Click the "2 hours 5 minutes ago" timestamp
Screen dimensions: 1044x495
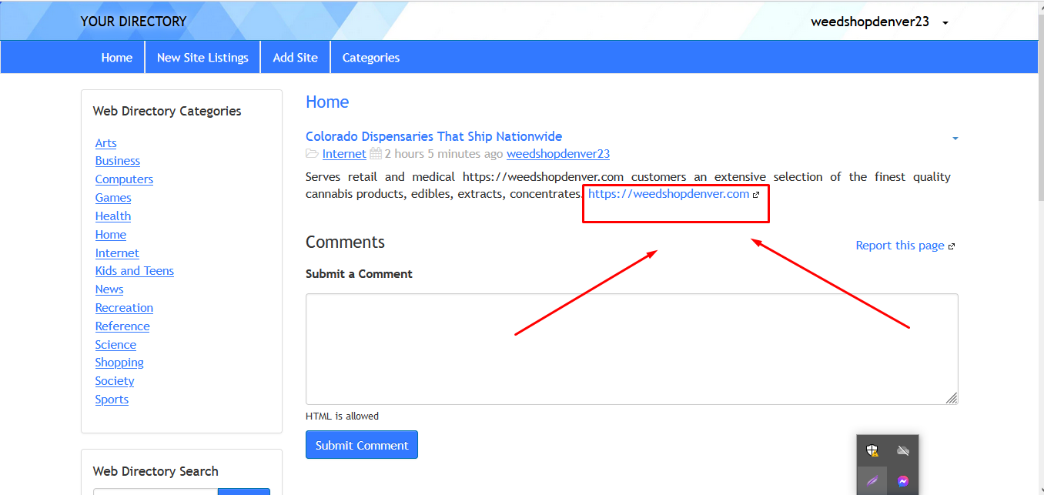point(444,154)
